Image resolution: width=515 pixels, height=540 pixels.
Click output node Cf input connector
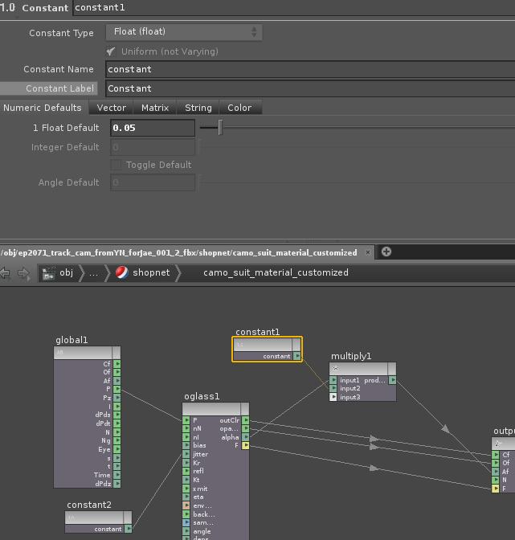pos(496,455)
